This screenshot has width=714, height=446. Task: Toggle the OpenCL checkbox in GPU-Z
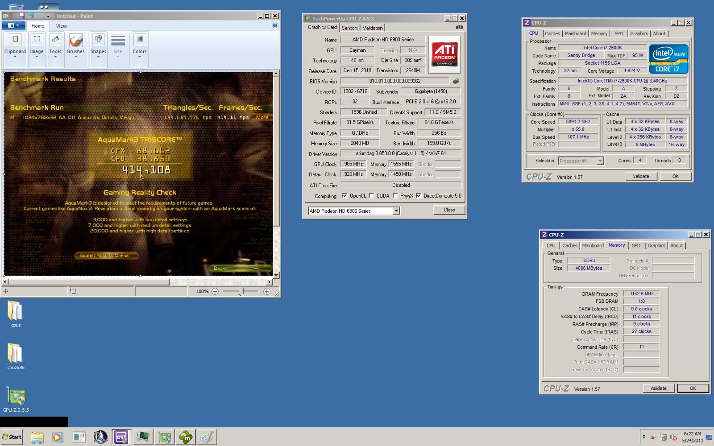[x=345, y=195]
